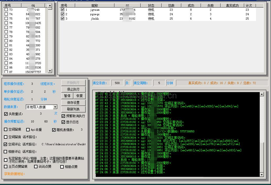Enable 相册点赞 checkbox
Screen dimensions: 271x185
(x=62, y=167)
